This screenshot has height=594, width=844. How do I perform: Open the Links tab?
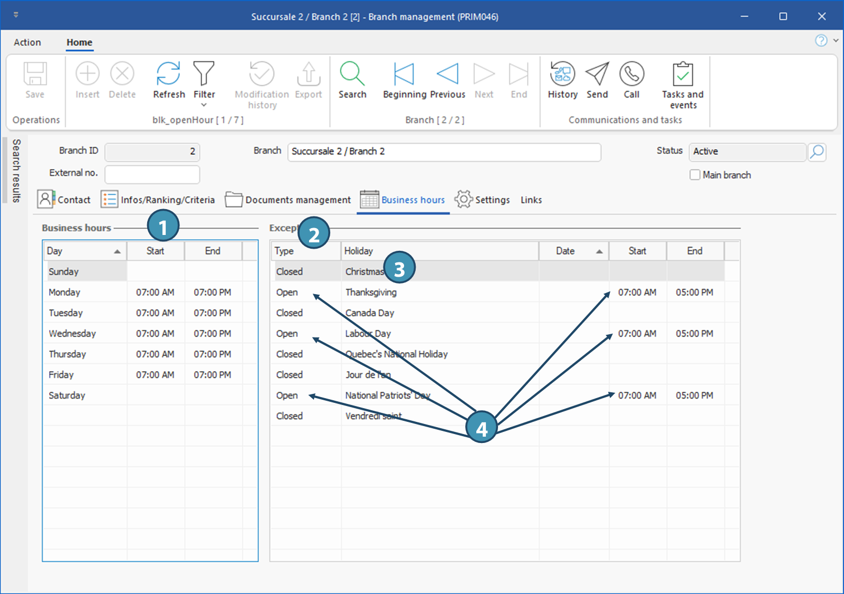pyautogui.click(x=531, y=200)
